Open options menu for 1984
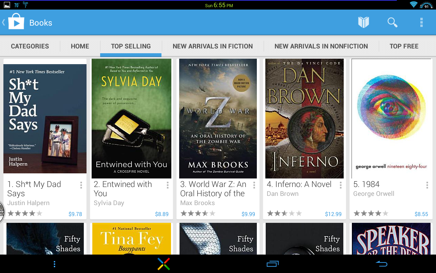 pos(427,185)
